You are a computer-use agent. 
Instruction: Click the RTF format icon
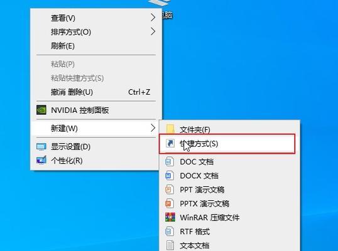tap(170, 232)
